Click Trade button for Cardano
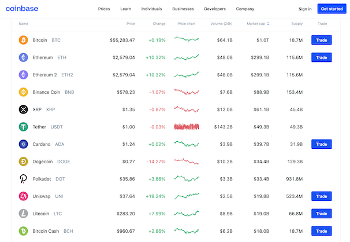The width and height of the screenshot is (350, 242). (322, 144)
